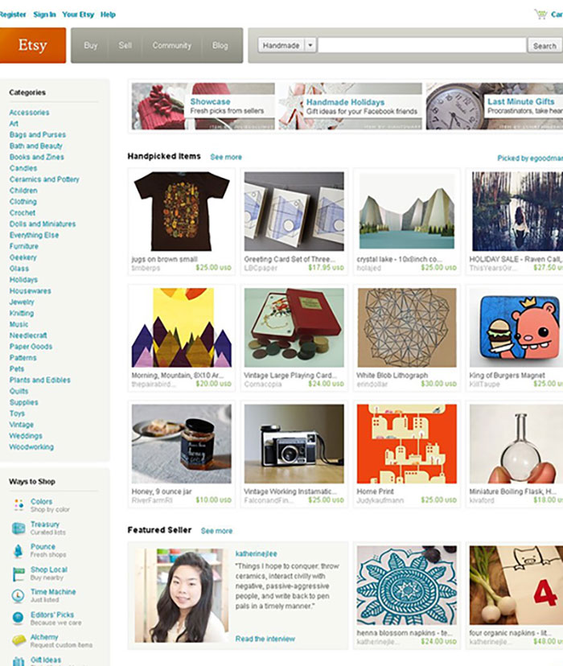Image resolution: width=563 pixels, height=666 pixels.
Task: Click the Read the interview link
Action: [x=265, y=639]
